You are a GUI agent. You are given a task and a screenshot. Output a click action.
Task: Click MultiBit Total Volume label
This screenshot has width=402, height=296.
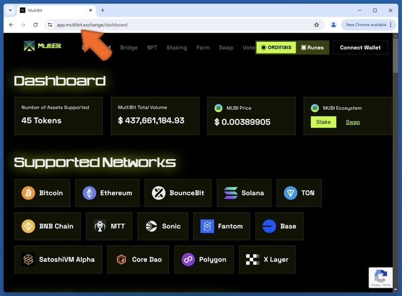142,107
